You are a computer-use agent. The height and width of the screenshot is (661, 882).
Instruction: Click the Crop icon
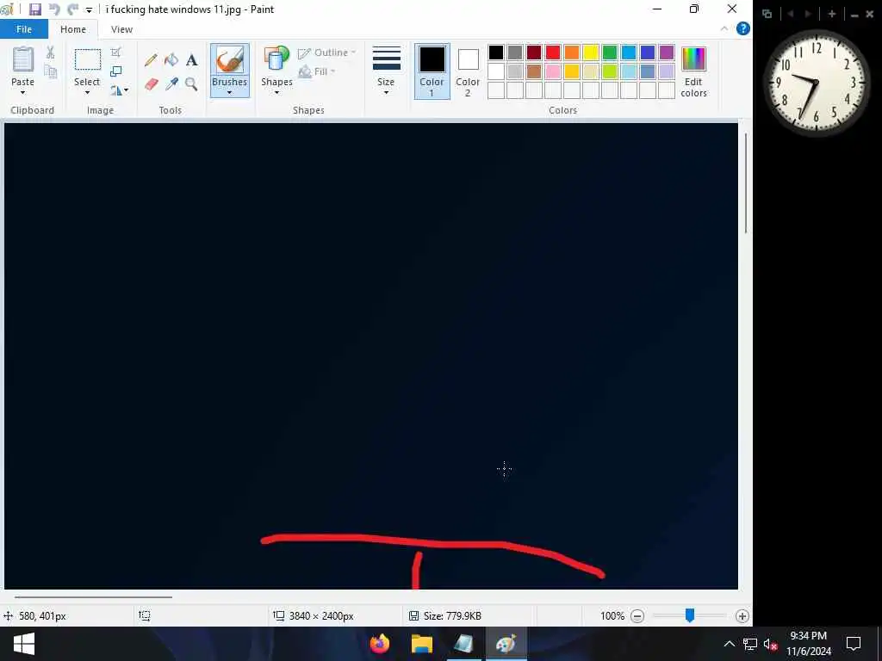point(116,53)
